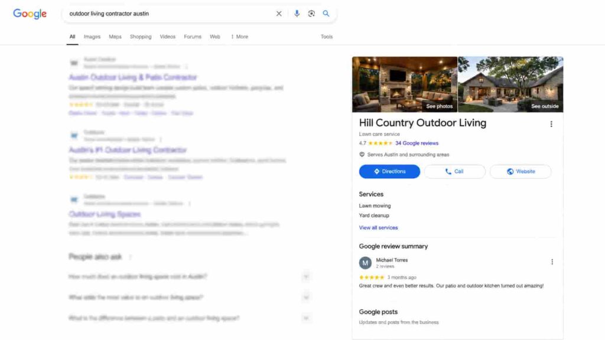Viewport: 605px width, 340px height.
Task: Open the Shopping tab
Action: (x=141, y=37)
